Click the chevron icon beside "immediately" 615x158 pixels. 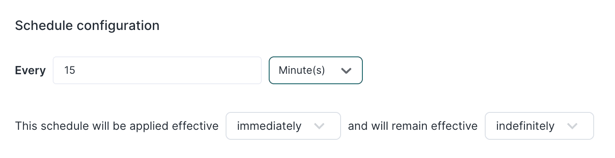[x=319, y=126]
